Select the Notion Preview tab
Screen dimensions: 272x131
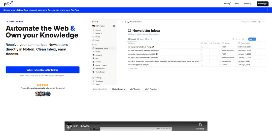119,89
